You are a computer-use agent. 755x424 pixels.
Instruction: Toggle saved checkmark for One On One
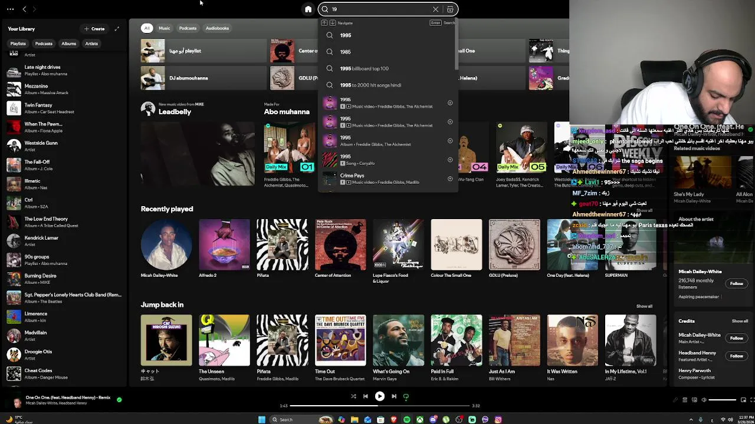coord(119,400)
